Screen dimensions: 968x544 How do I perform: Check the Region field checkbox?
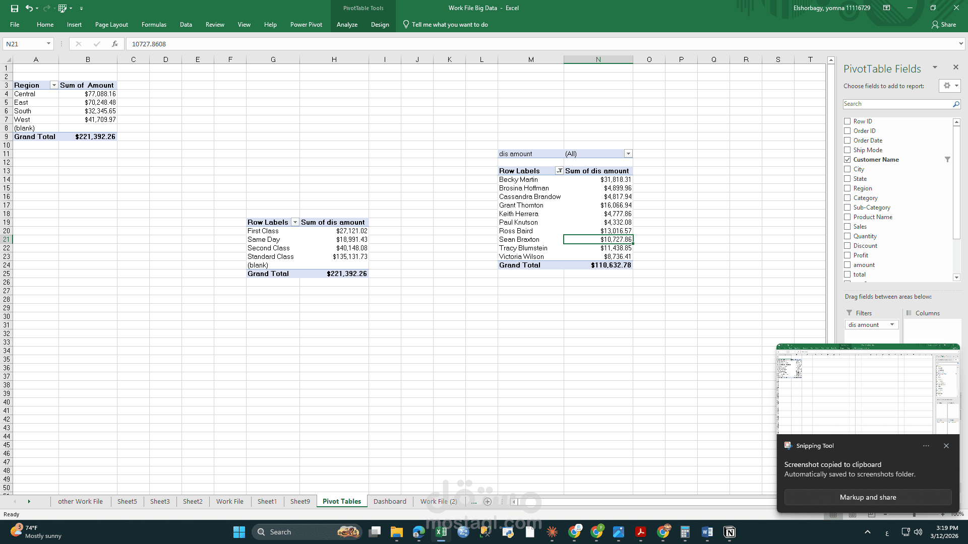[848, 188]
